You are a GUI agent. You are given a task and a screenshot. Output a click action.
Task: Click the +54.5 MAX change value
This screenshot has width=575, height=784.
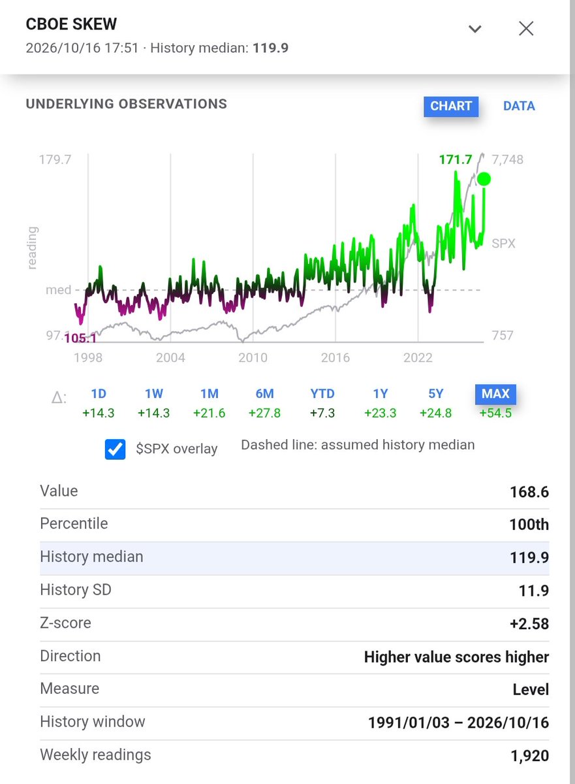pos(495,413)
